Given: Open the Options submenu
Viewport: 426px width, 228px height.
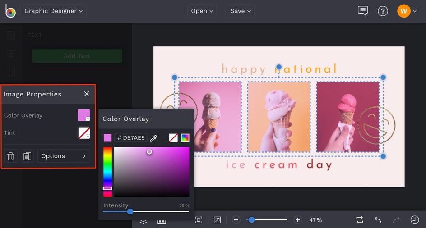Looking at the screenshot, I should tap(64, 156).
